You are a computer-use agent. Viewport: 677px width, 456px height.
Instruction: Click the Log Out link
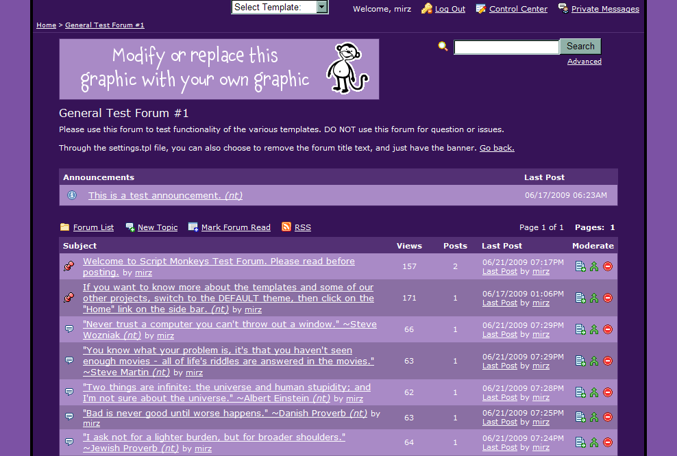450,9
